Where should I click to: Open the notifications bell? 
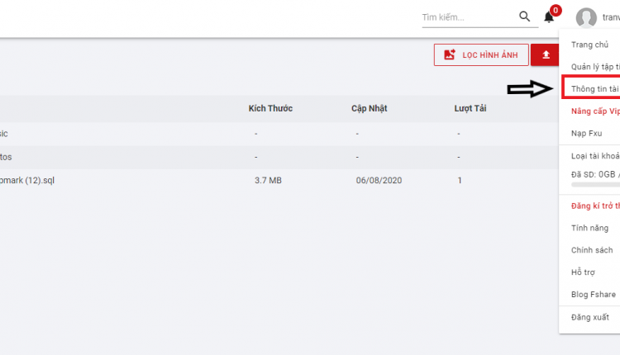coord(549,17)
